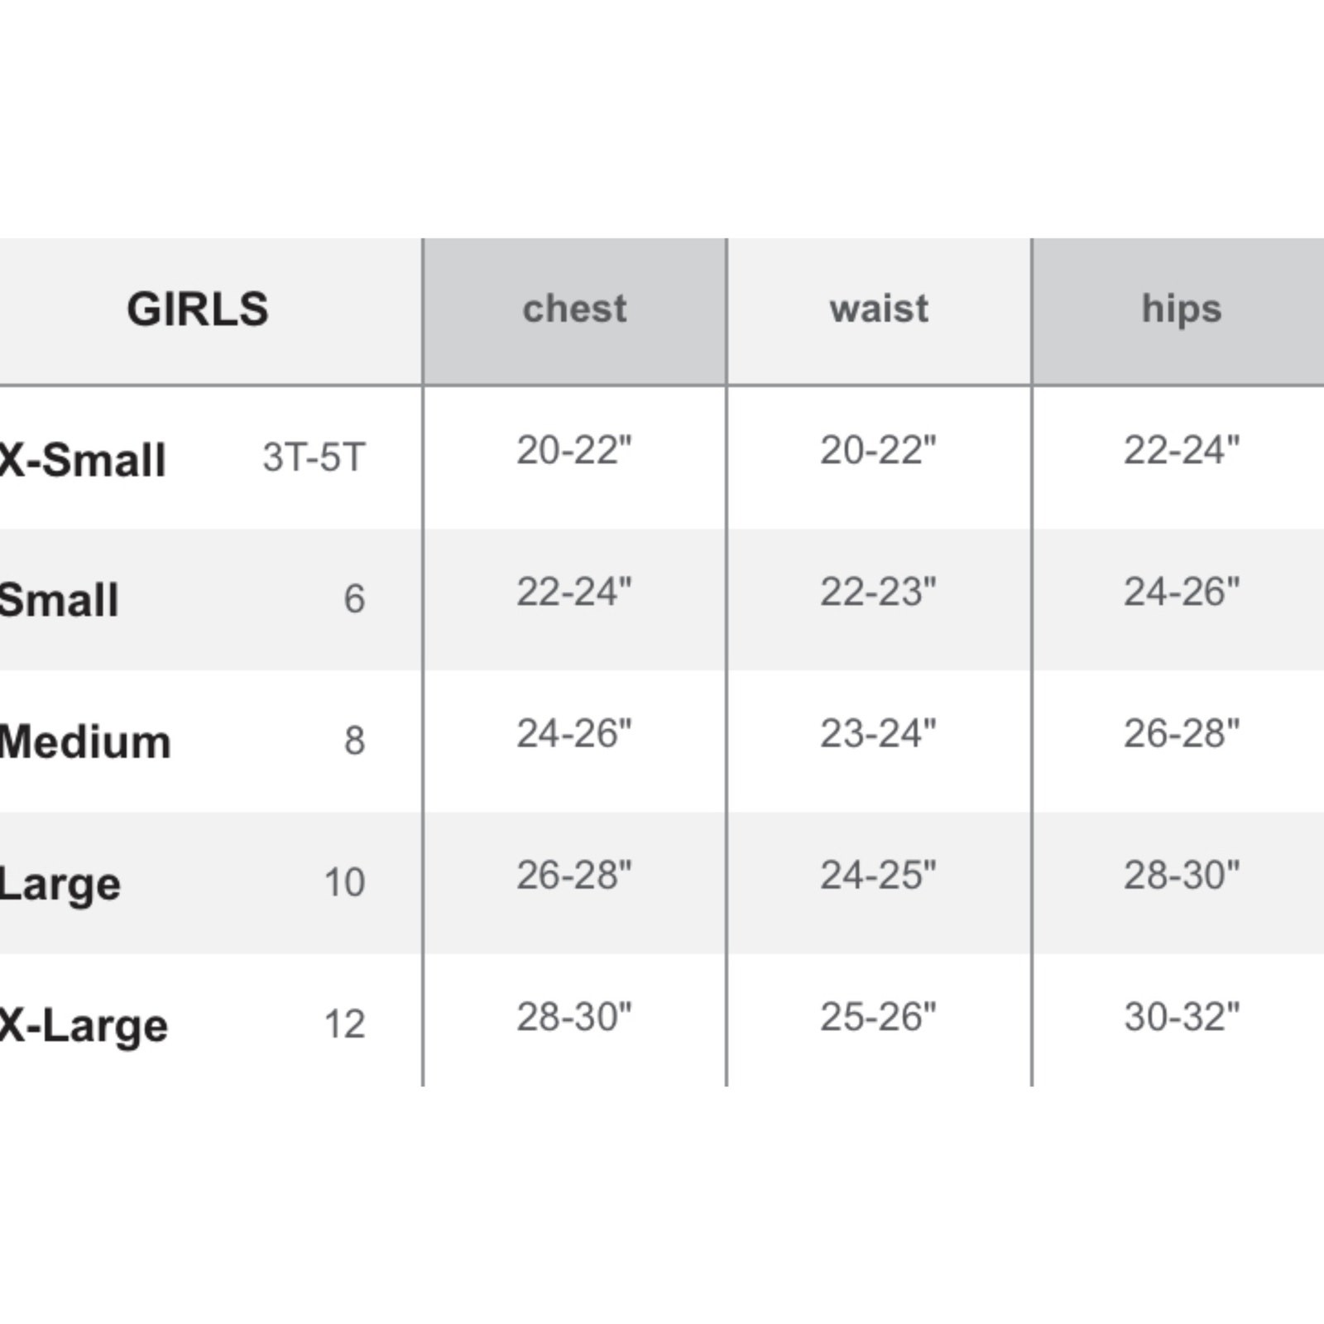Click the Medium row label
The width and height of the screenshot is (1324, 1324).
click(x=85, y=741)
